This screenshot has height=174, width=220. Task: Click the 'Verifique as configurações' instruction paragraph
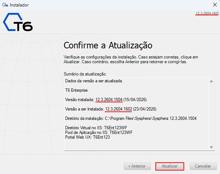click(131, 59)
